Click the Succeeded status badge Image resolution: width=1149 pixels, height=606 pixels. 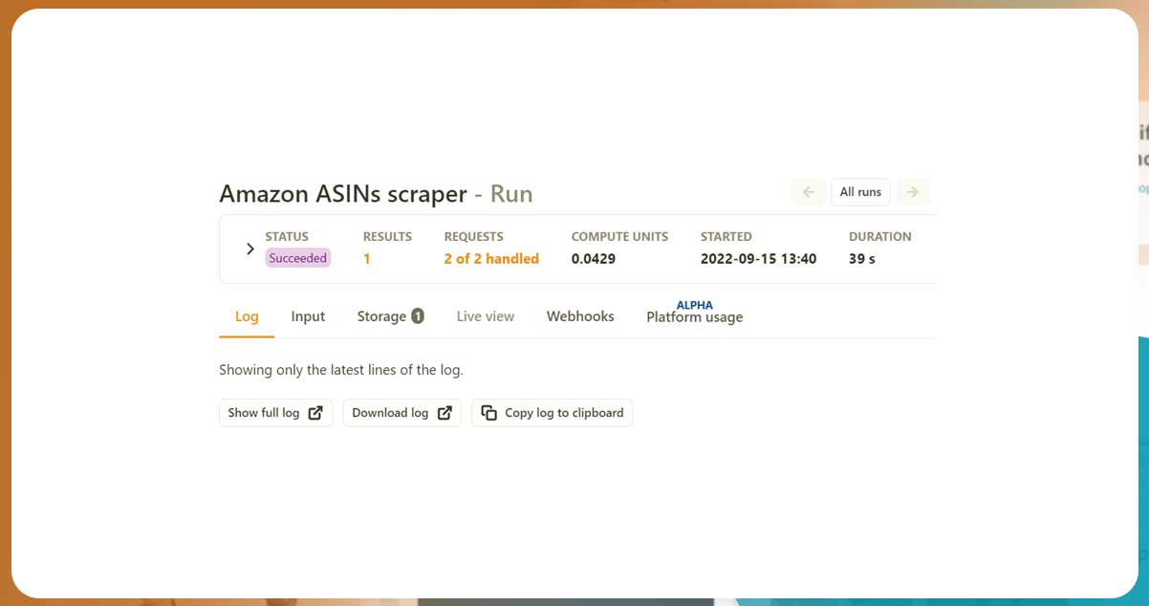pos(297,258)
